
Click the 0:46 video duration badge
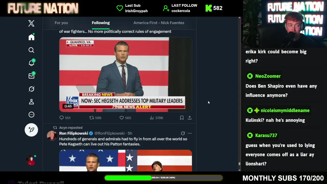click(68, 106)
